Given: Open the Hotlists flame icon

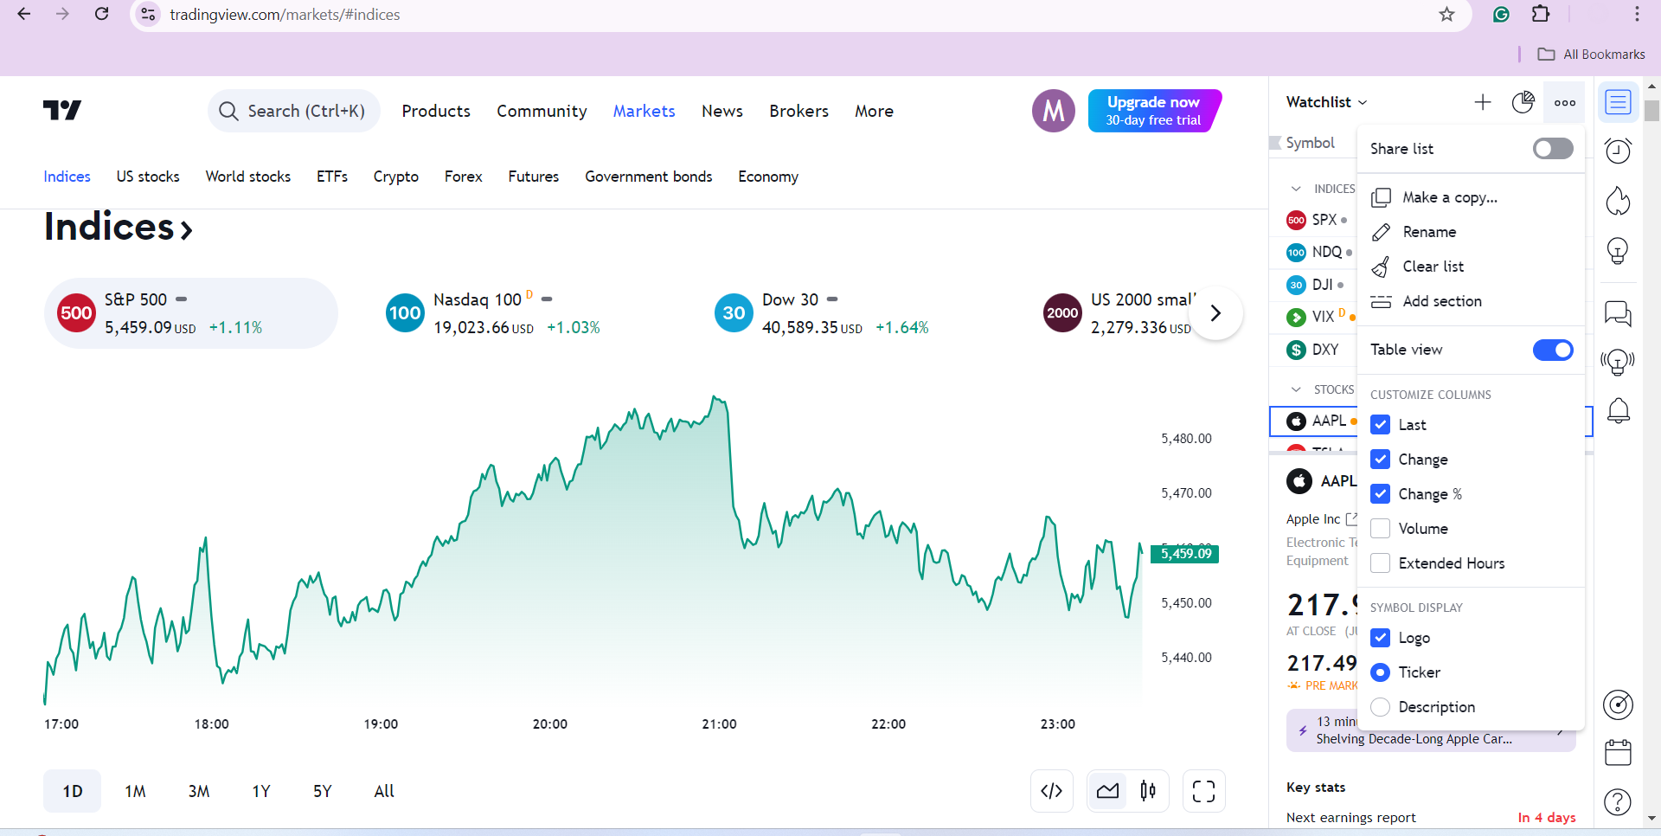Looking at the screenshot, I should tap(1618, 201).
